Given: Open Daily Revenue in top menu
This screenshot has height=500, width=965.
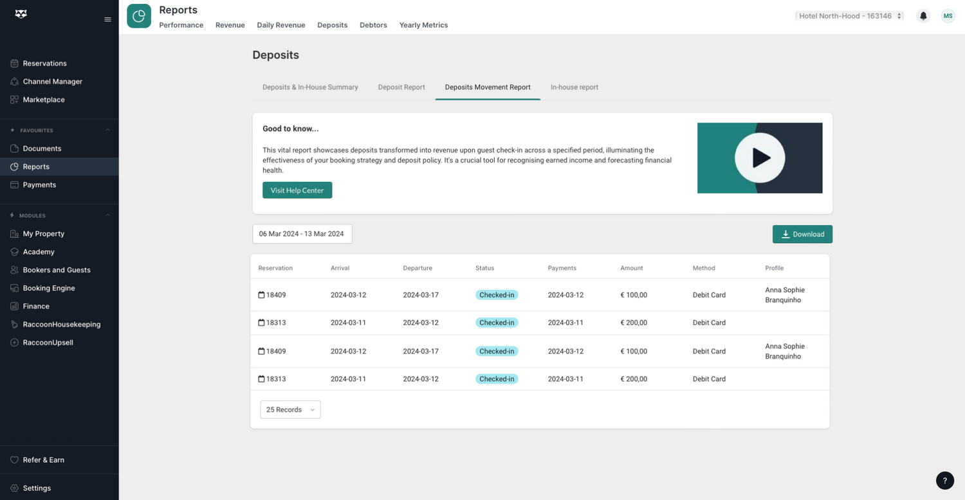Looking at the screenshot, I should 280,25.
